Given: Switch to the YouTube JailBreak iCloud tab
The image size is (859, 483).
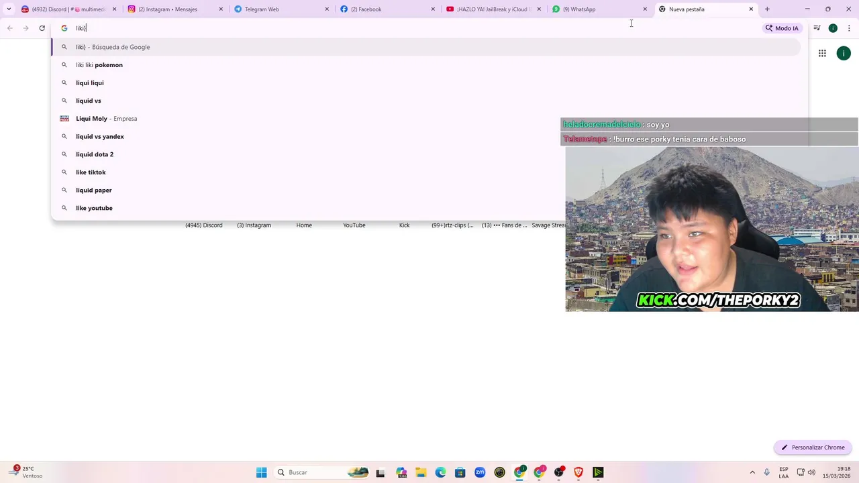Looking at the screenshot, I should pyautogui.click(x=493, y=9).
